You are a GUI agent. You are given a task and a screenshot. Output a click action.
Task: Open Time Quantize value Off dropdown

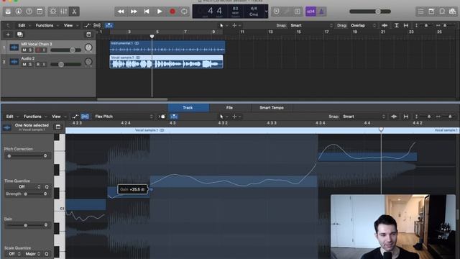click(x=23, y=187)
